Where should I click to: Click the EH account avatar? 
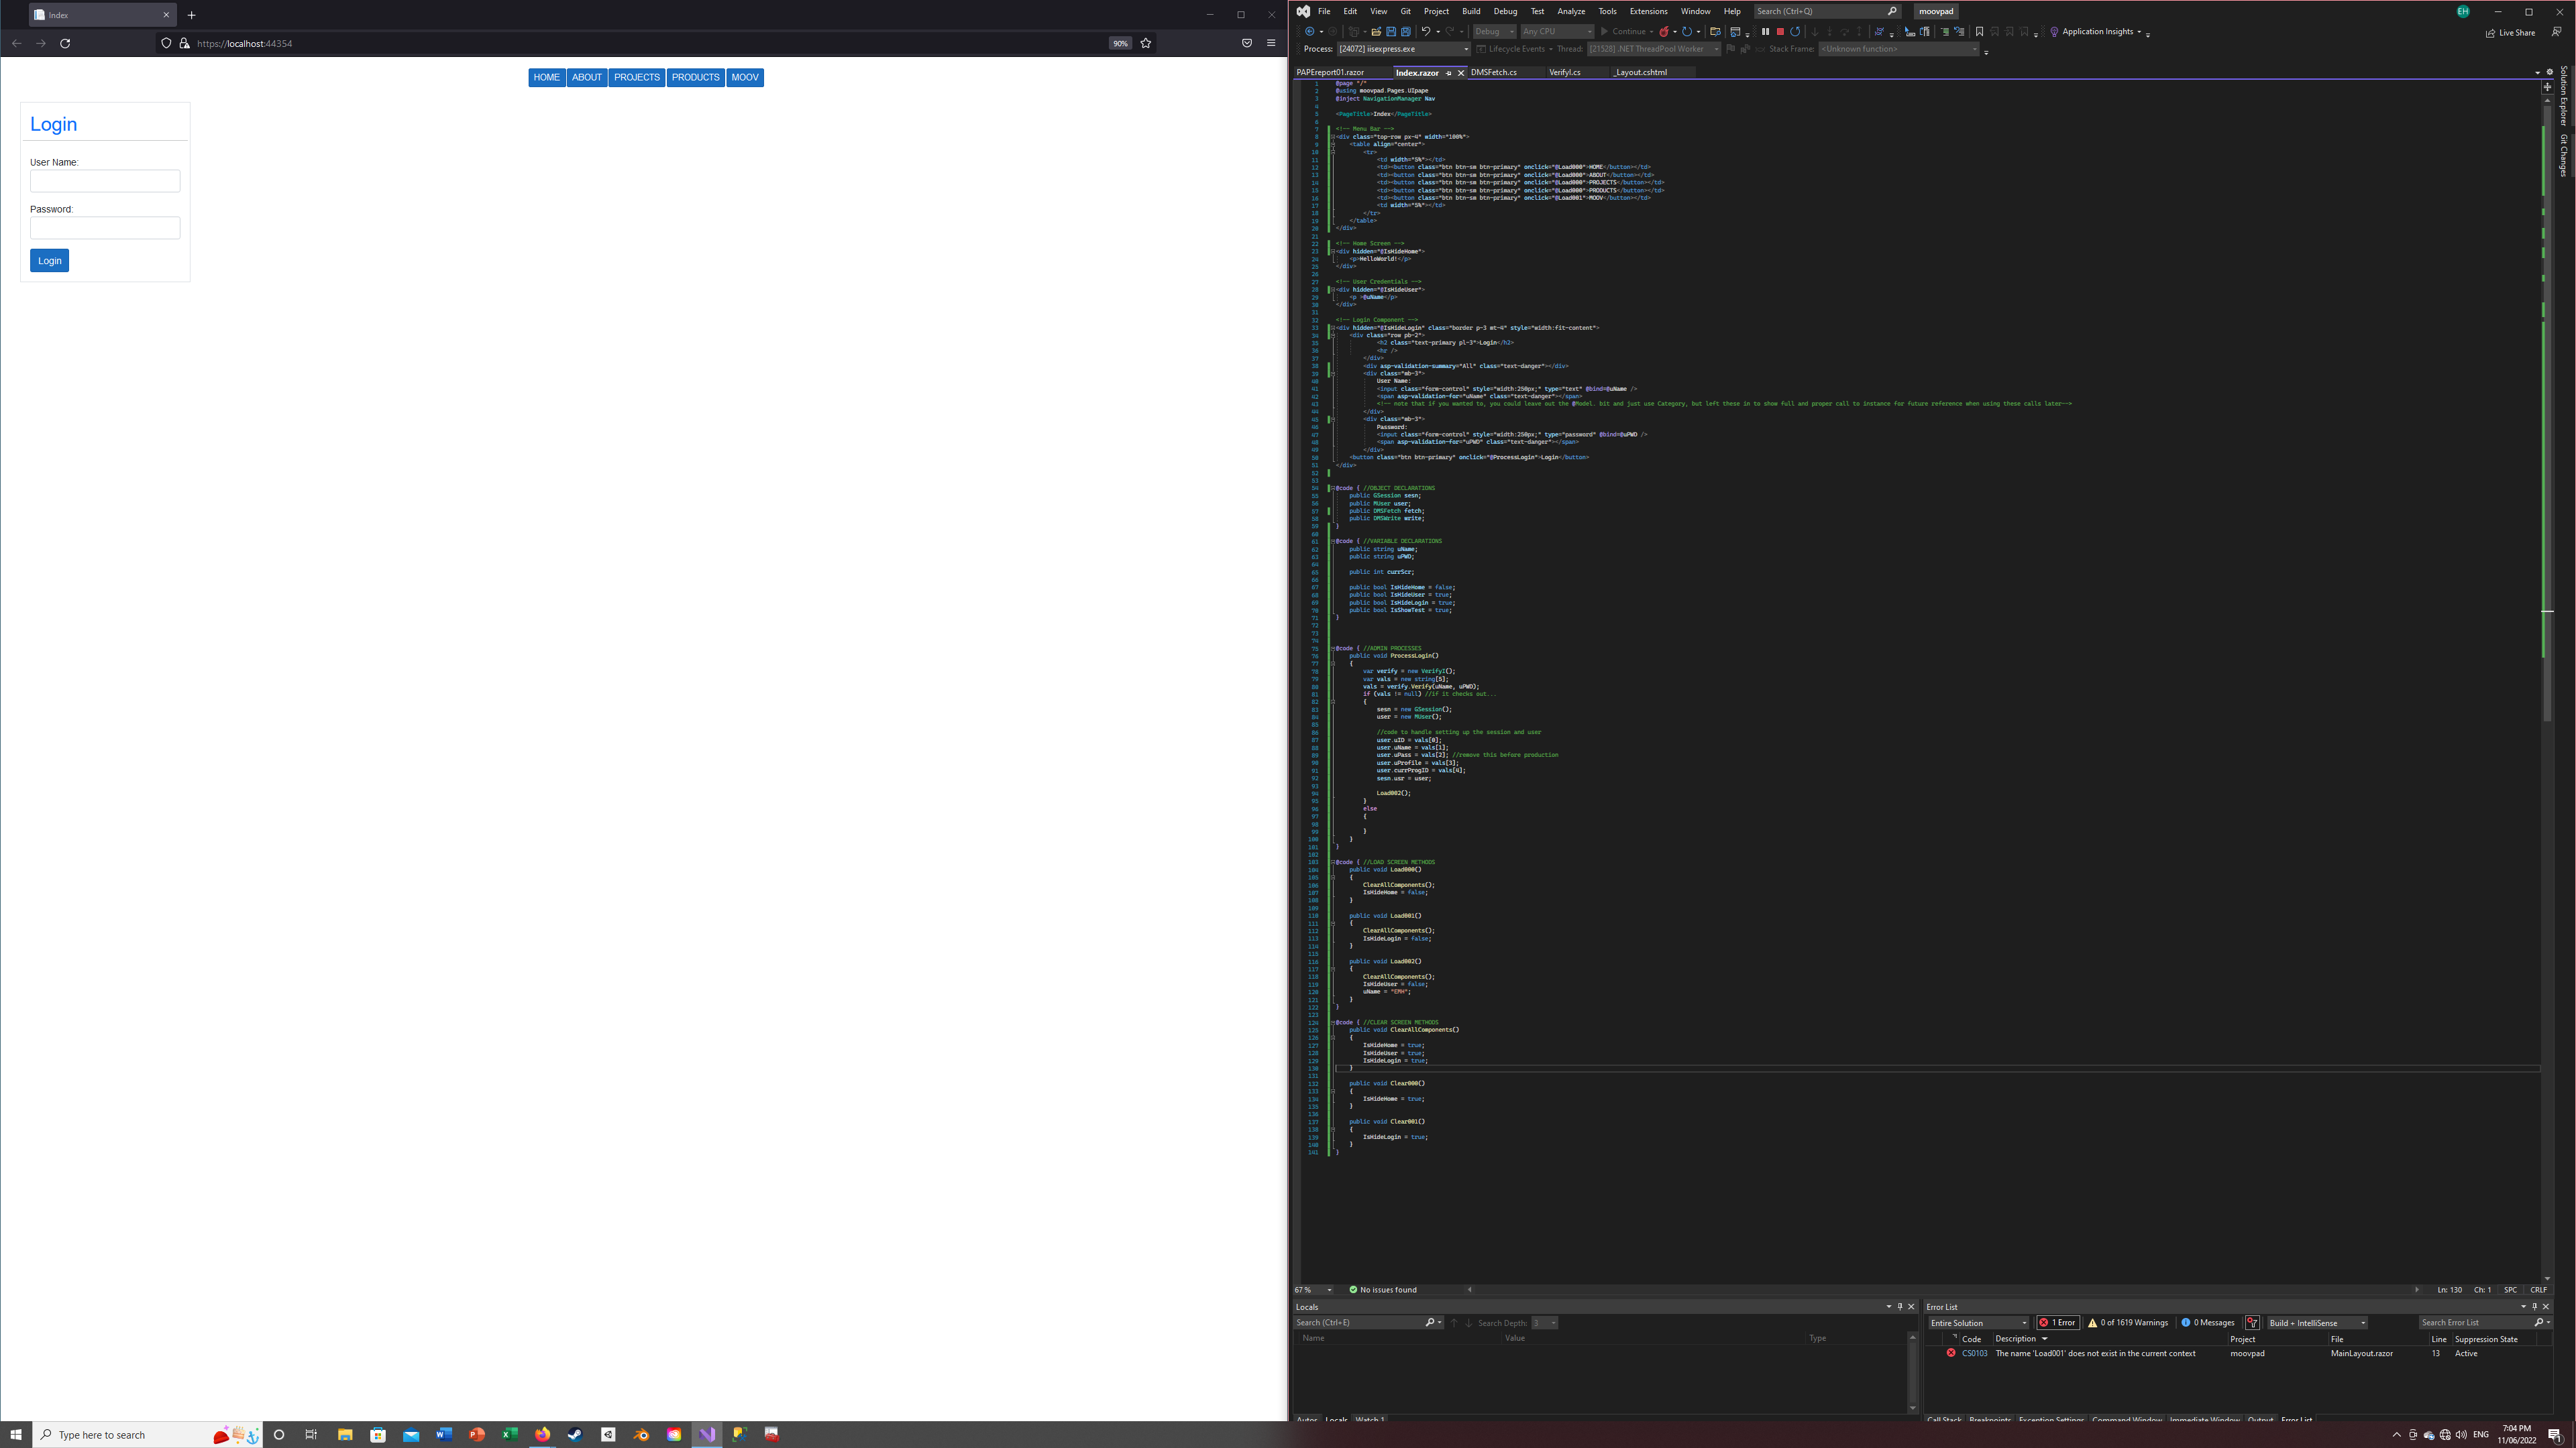[2463, 12]
